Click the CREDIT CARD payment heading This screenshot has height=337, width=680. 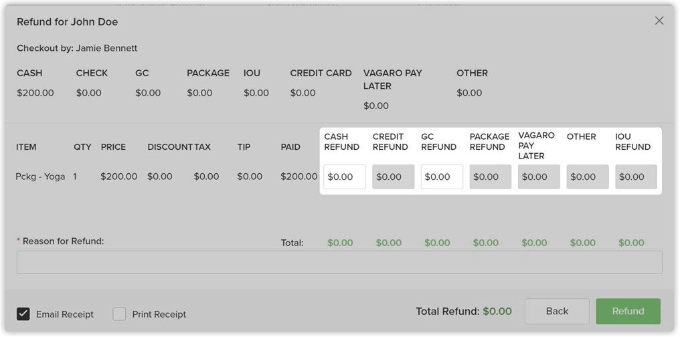(x=321, y=73)
